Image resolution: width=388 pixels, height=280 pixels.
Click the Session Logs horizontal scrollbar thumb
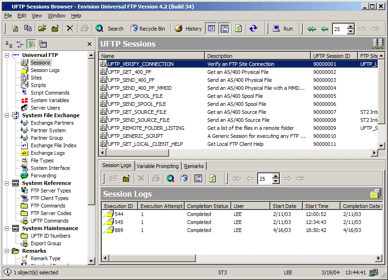coord(152,258)
